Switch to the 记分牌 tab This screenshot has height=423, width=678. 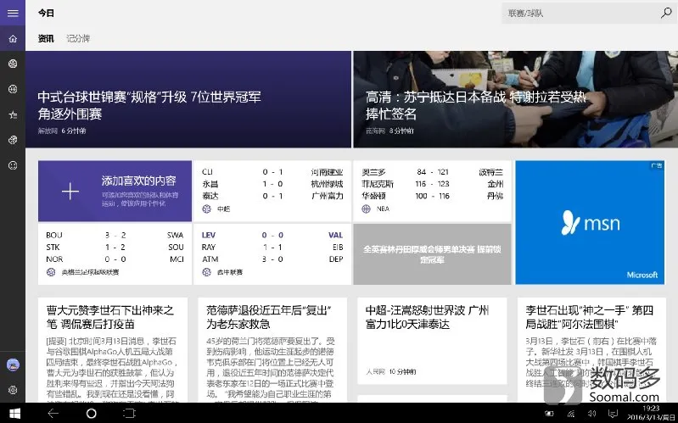(x=78, y=38)
